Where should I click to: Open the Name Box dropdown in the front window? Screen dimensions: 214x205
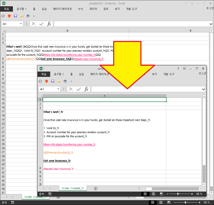click(58, 89)
